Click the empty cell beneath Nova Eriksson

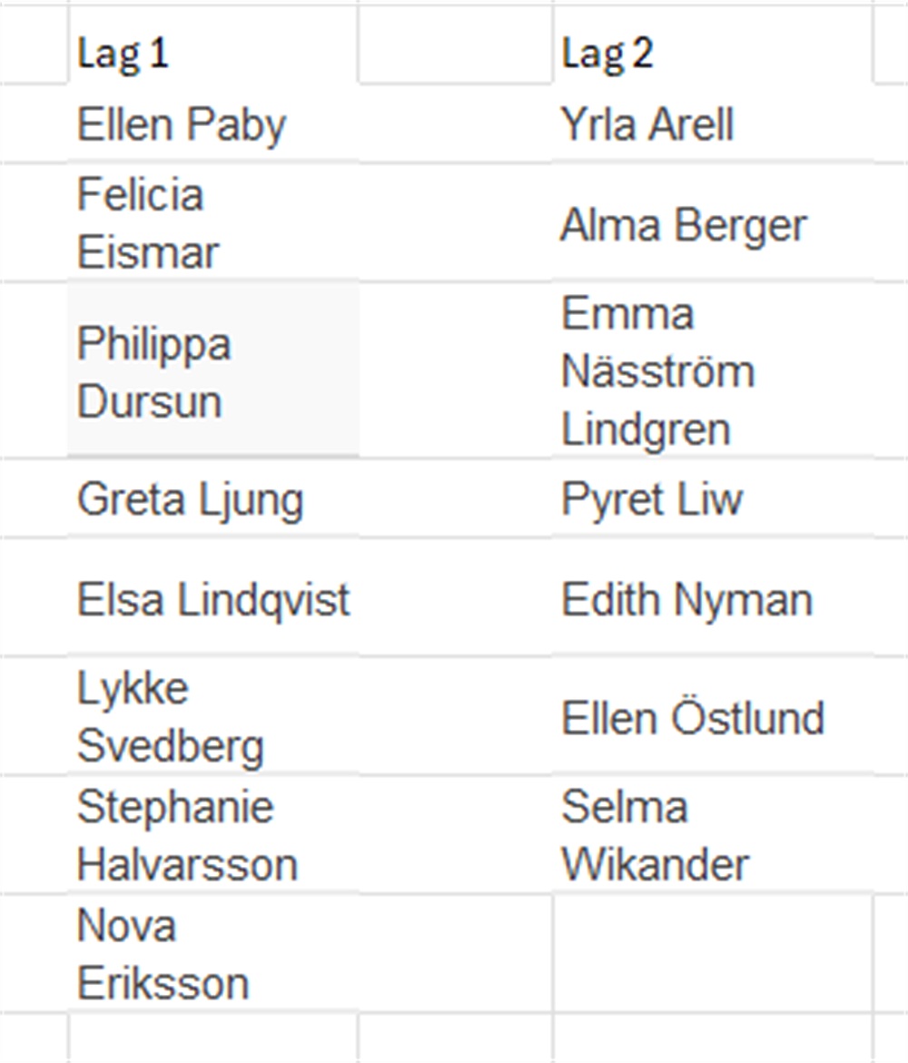(x=213, y=1038)
